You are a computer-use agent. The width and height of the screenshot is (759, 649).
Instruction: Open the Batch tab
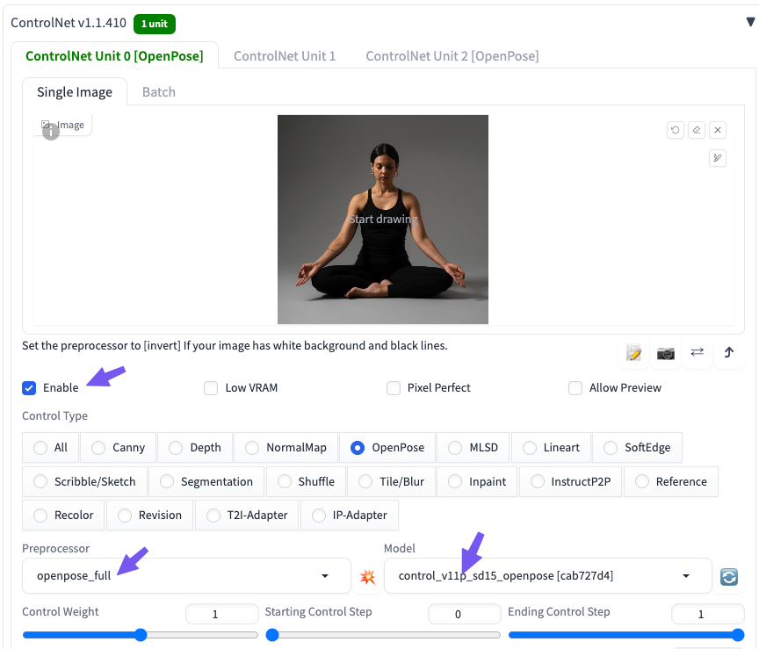pyautogui.click(x=159, y=91)
